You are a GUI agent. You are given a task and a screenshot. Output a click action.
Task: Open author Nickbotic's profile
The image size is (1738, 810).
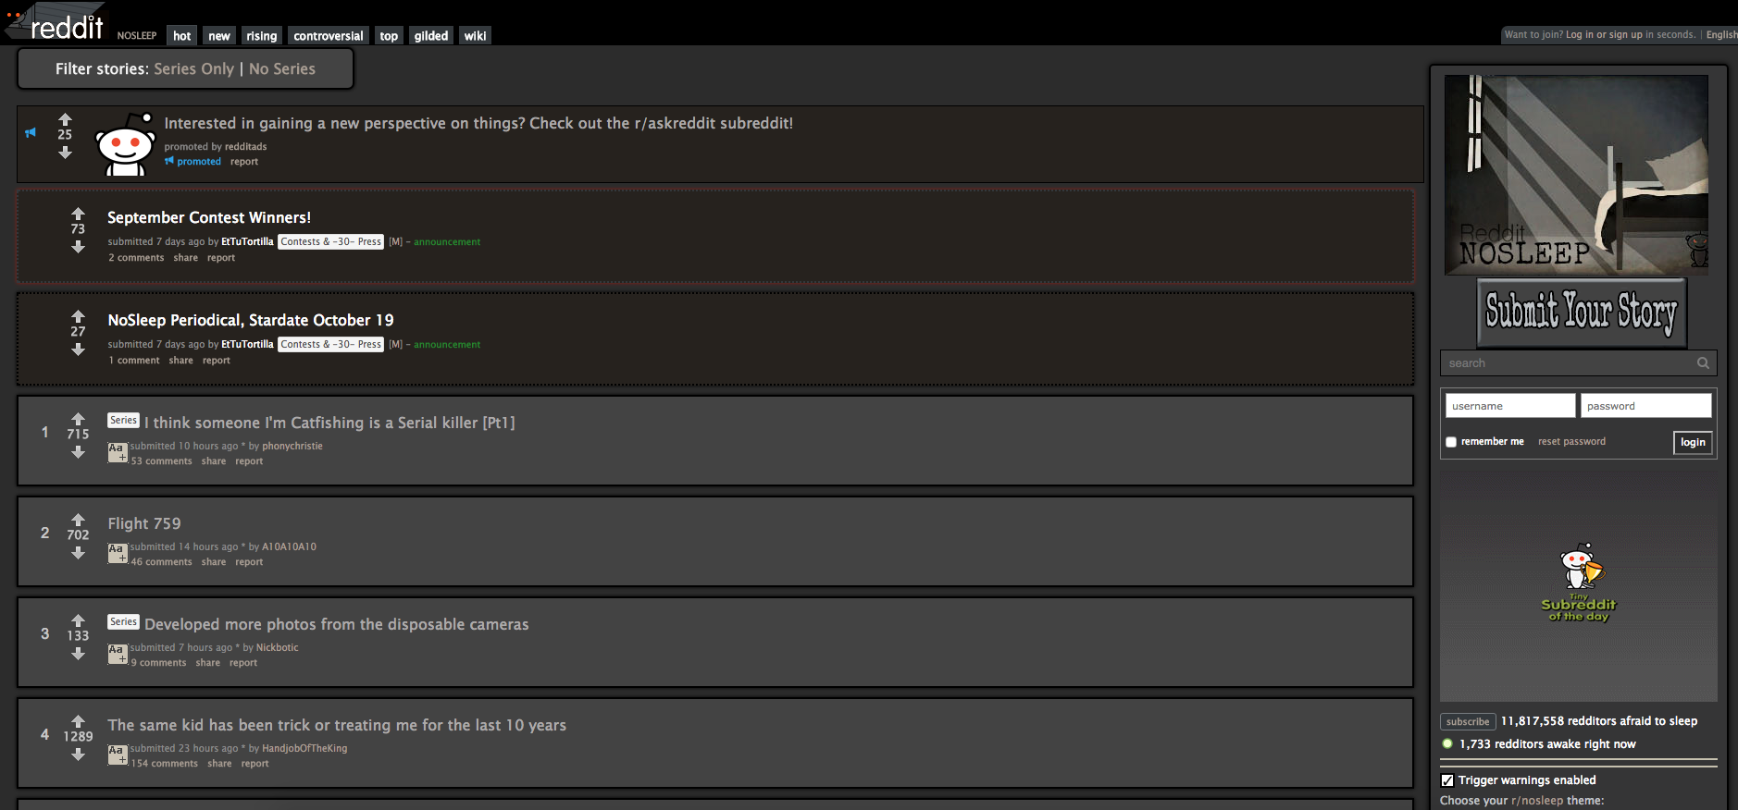pos(278,647)
